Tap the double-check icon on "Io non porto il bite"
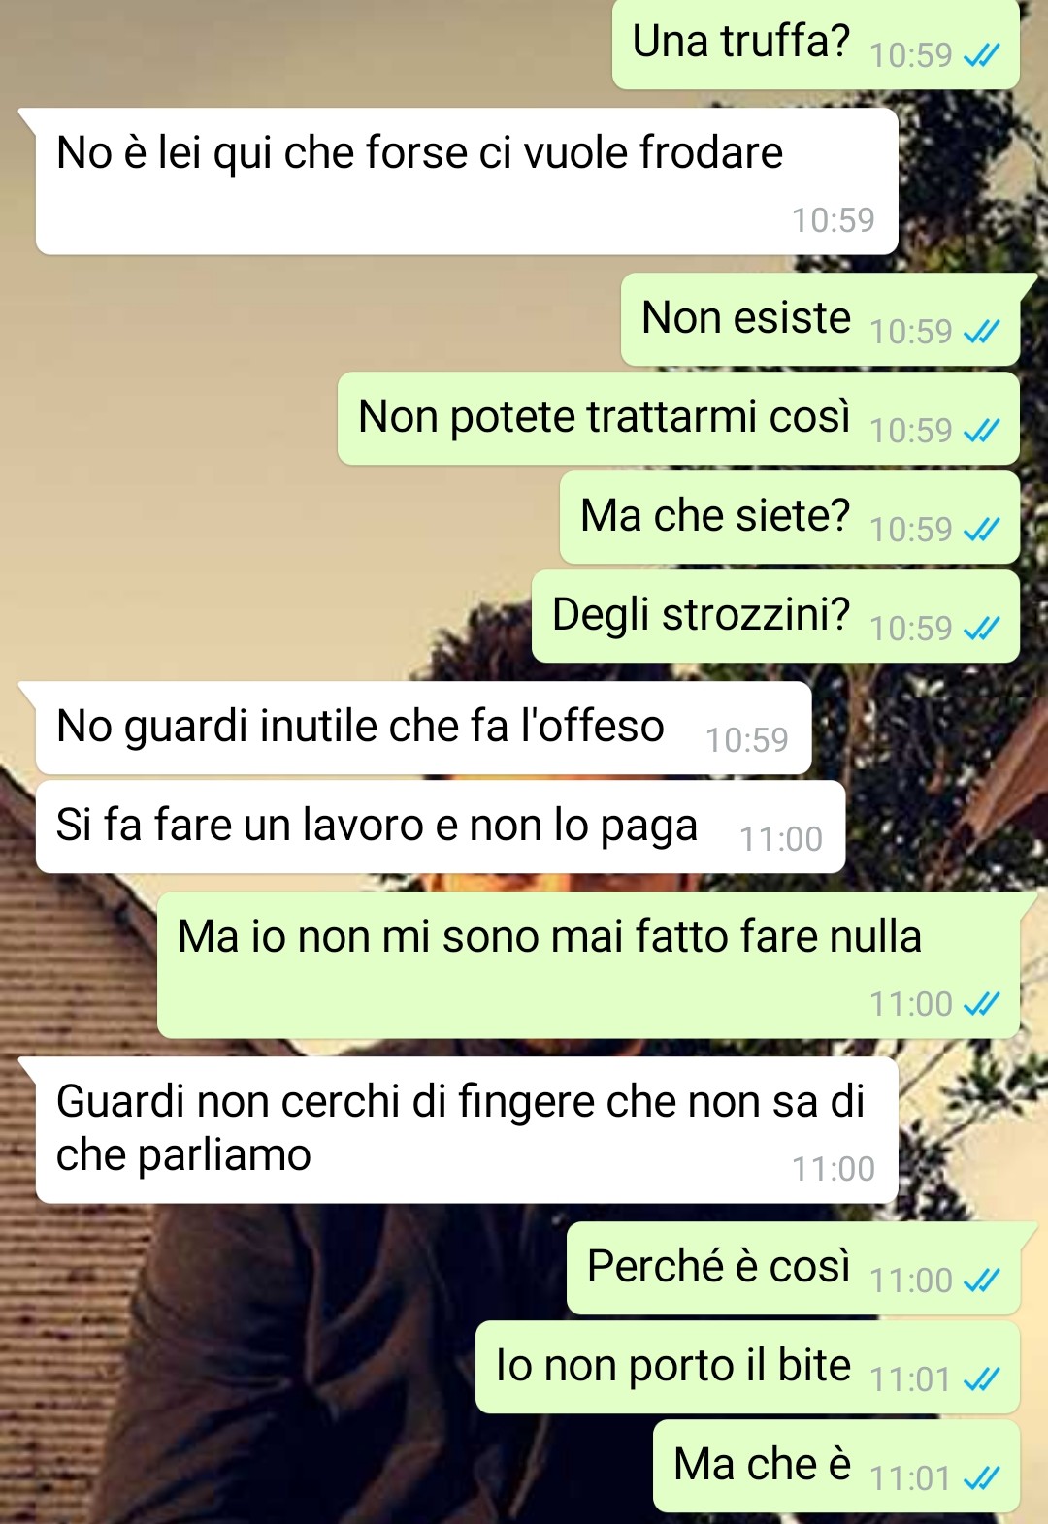 [981, 1380]
